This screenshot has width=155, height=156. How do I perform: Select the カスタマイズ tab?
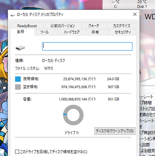(x=121, y=26)
